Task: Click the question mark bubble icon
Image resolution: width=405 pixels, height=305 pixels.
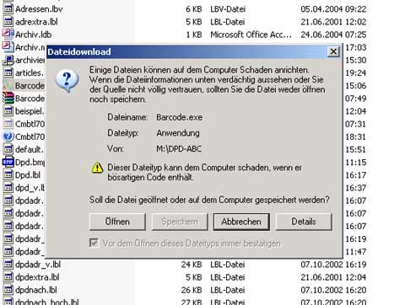Action: tap(67, 81)
